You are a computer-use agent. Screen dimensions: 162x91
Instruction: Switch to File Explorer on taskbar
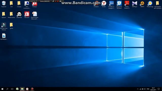(22, 89)
